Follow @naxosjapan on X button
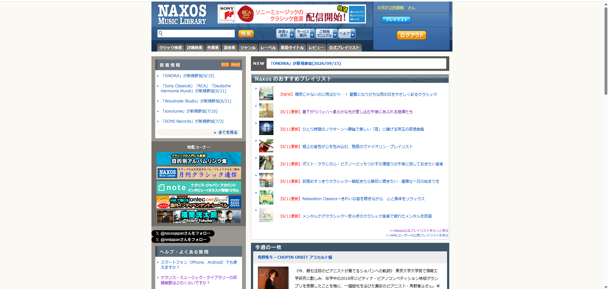The image size is (608, 289). [183, 233]
